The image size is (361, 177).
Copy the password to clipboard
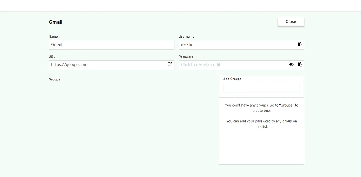(300, 64)
